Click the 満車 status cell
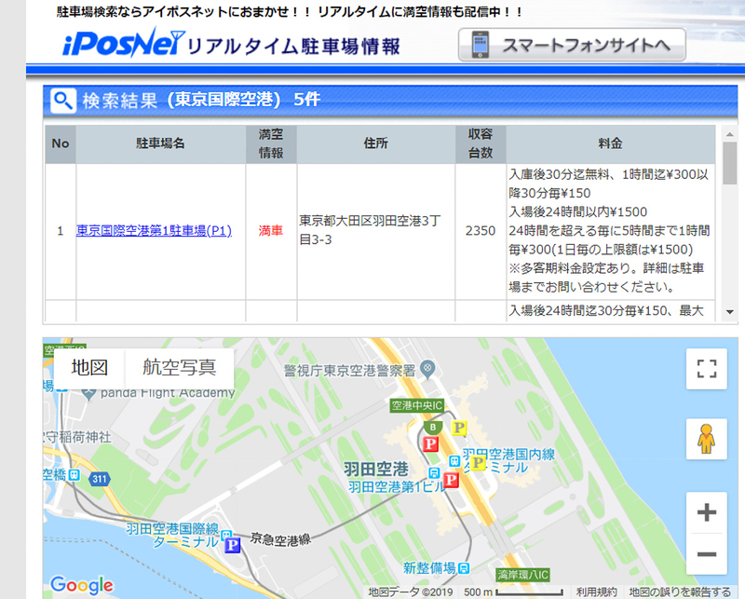 coord(271,231)
